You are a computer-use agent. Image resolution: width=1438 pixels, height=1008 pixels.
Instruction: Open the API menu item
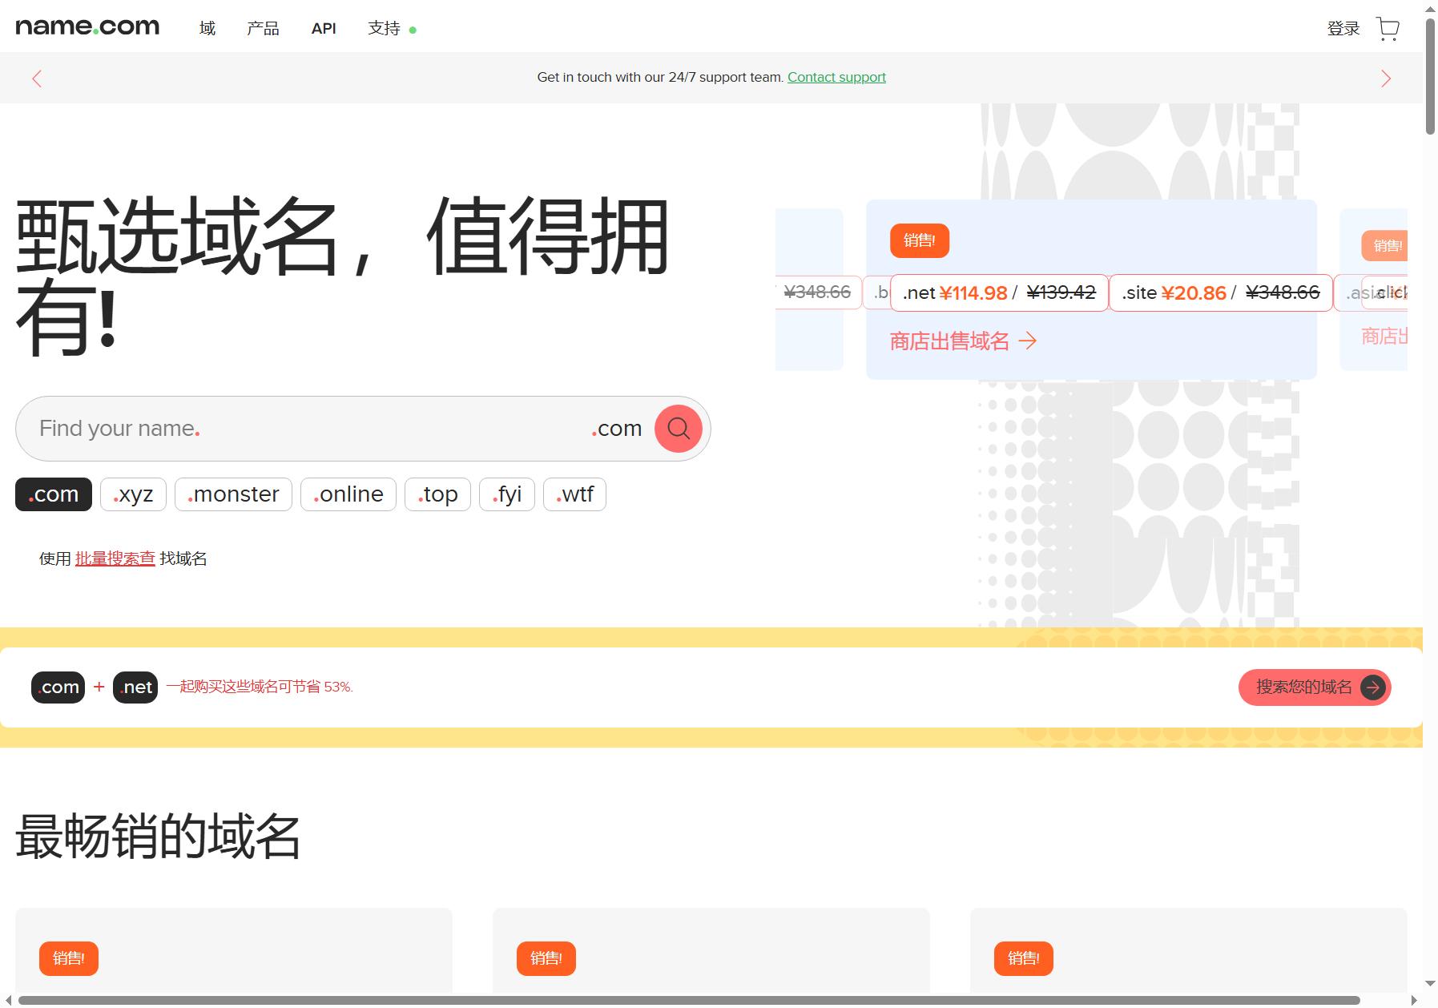(x=324, y=29)
